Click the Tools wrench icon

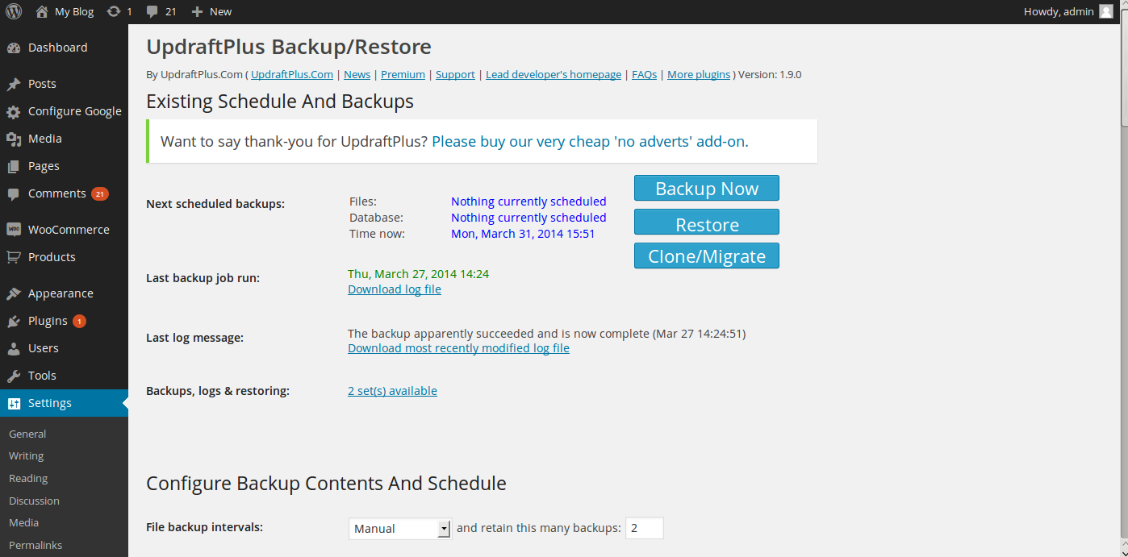click(14, 376)
